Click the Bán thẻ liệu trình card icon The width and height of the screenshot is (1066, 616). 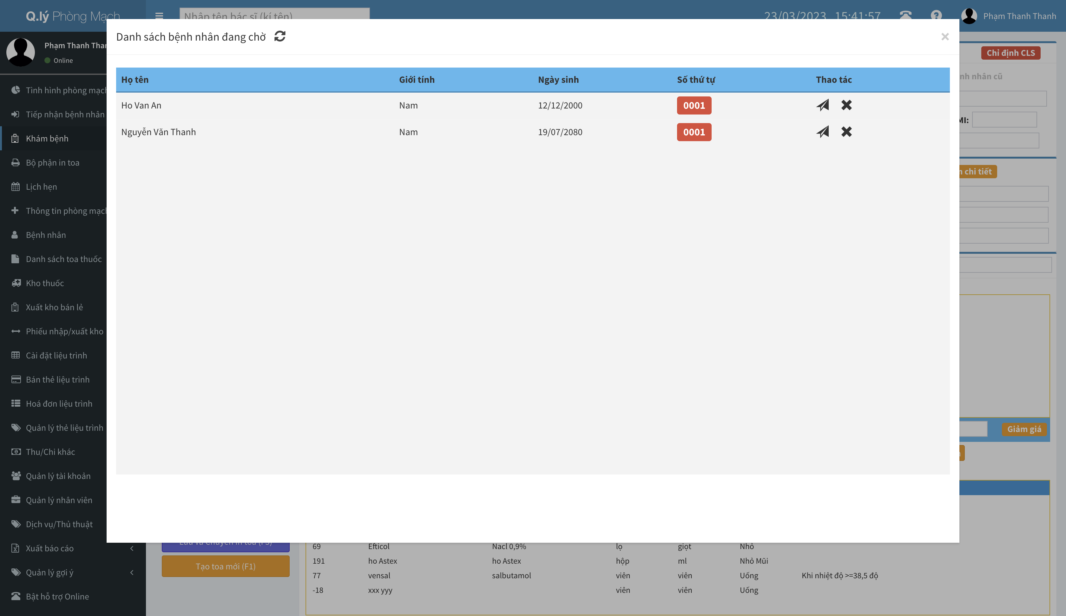[16, 379]
